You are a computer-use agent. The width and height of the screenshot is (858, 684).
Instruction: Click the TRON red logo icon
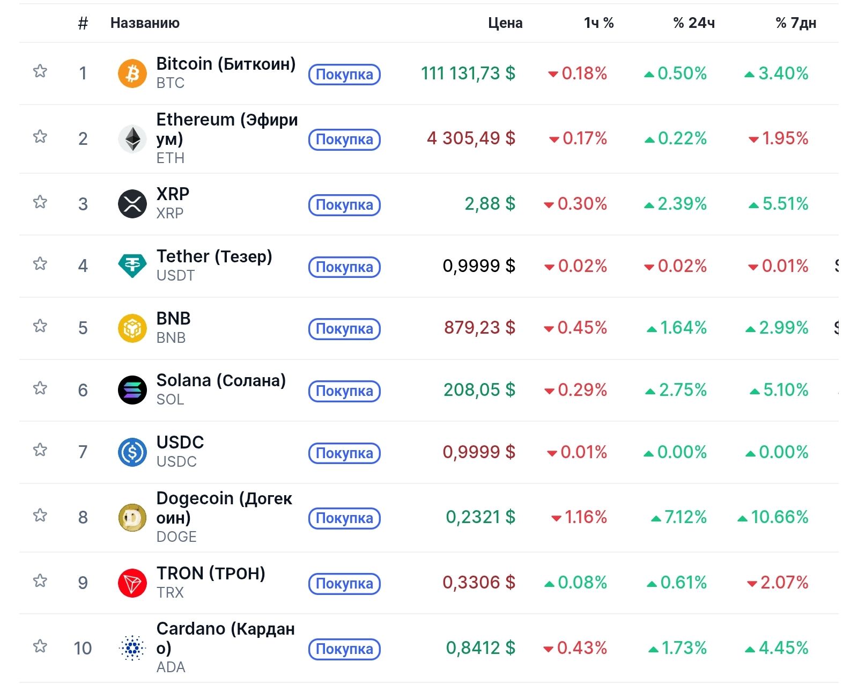(x=132, y=583)
